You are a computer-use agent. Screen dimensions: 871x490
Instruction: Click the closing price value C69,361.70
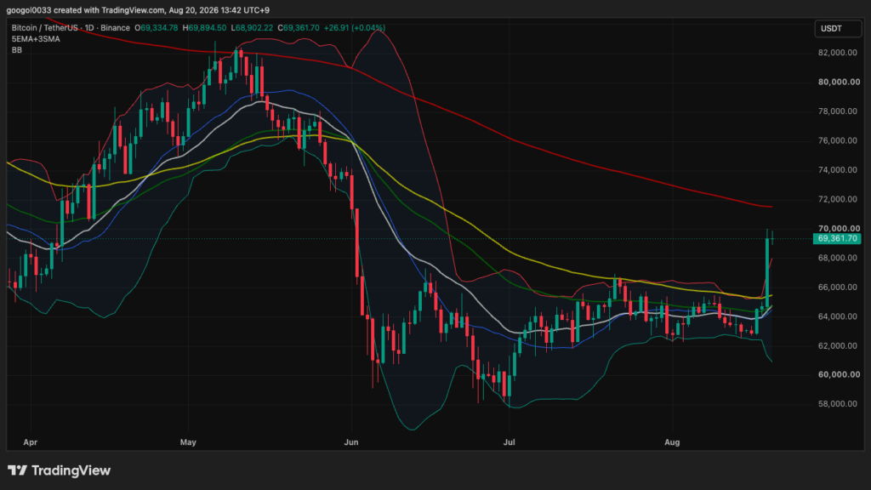point(299,28)
